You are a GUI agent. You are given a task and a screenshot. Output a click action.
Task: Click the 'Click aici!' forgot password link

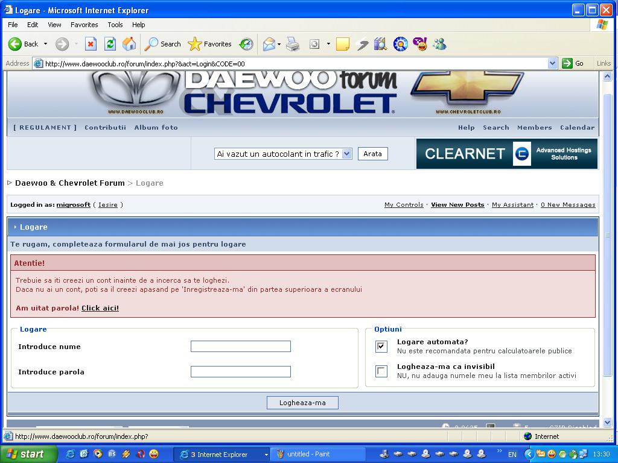click(100, 308)
